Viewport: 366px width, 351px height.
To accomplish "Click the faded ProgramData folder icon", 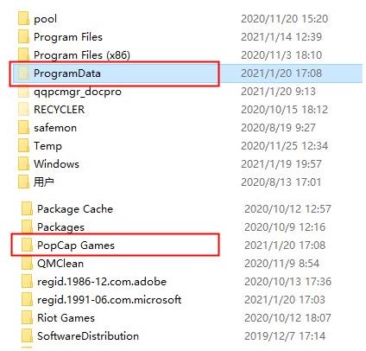I will coord(23,73).
